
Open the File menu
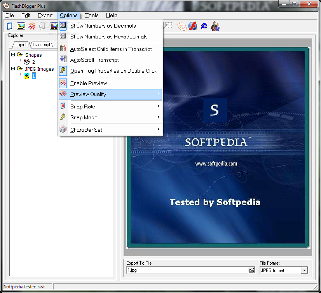pyautogui.click(x=10, y=16)
